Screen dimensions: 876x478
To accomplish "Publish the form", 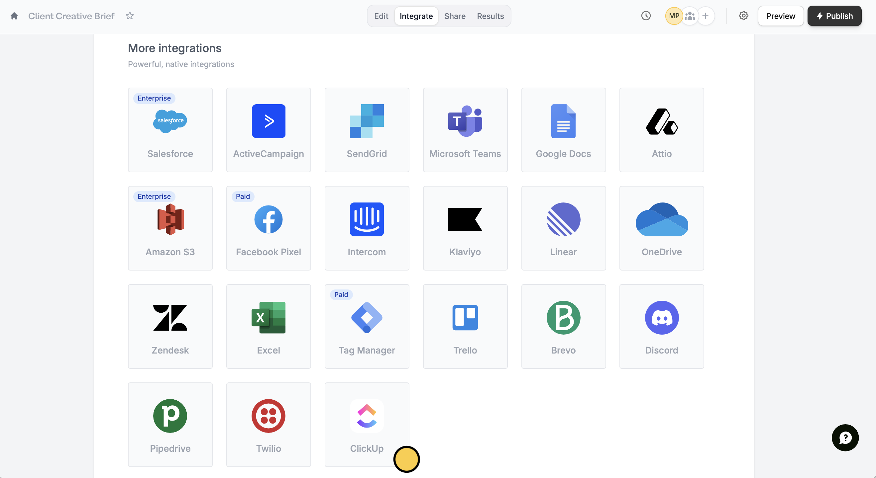I will pos(834,16).
